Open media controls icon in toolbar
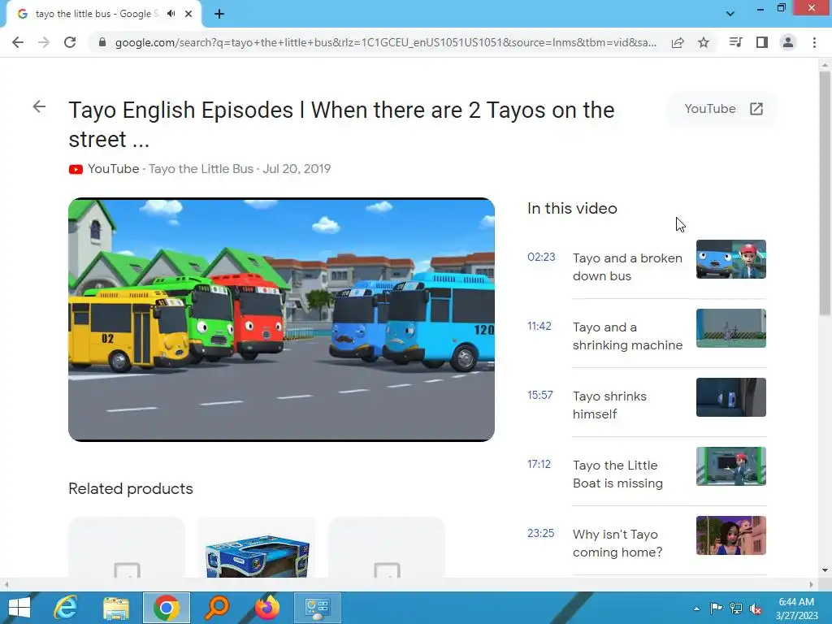832x624 pixels. tap(735, 42)
